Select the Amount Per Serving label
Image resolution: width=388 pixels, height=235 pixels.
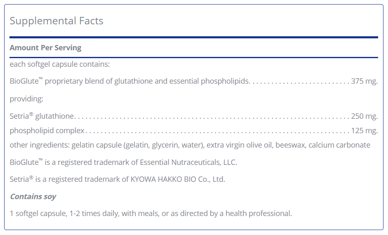(x=45, y=48)
